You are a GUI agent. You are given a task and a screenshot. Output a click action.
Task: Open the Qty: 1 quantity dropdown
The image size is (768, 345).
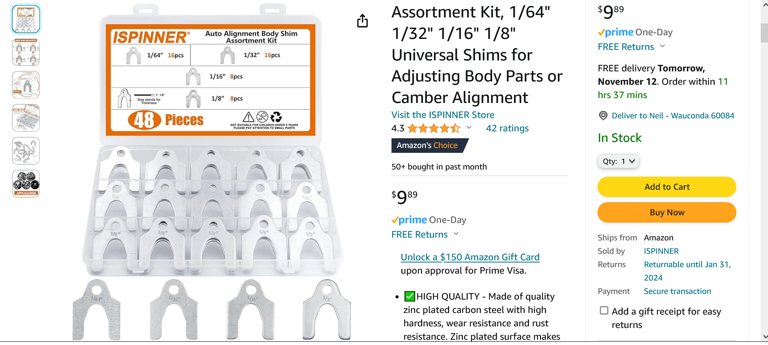pos(618,161)
